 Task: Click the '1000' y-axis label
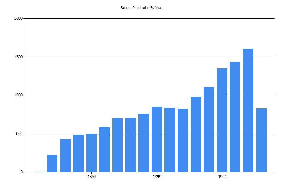[x=19, y=95]
